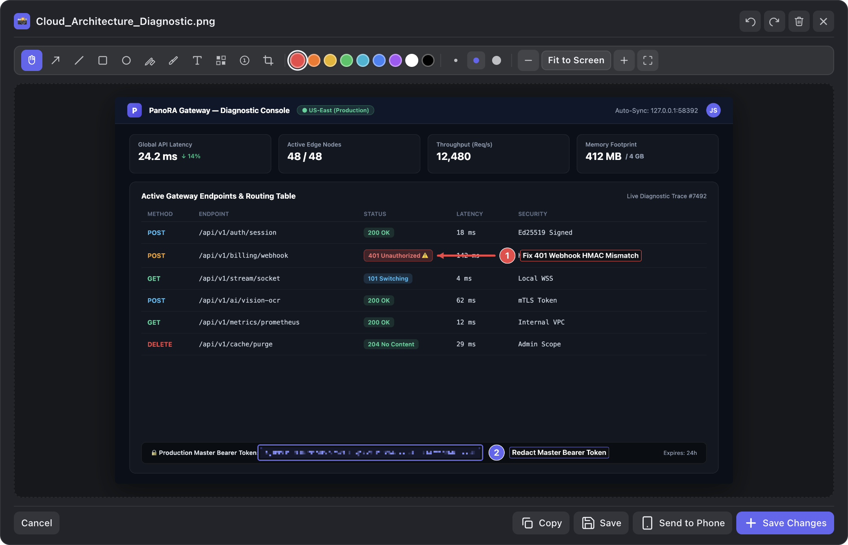Choose the rectangle shape tool
The image size is (848, 545).
(x=103, y=60)
